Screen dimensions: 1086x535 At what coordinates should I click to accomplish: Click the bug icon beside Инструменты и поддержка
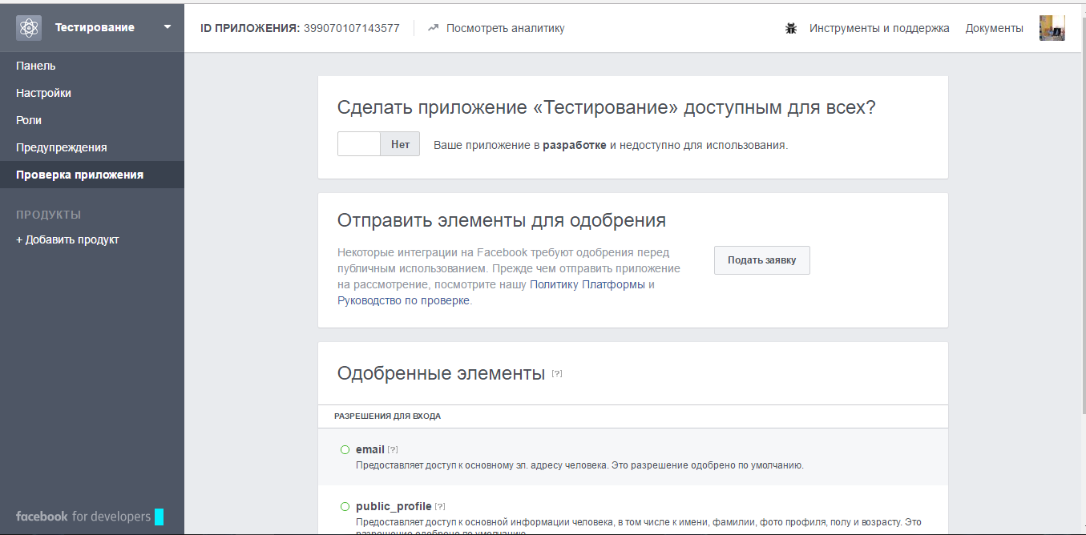tap(791, 28)
